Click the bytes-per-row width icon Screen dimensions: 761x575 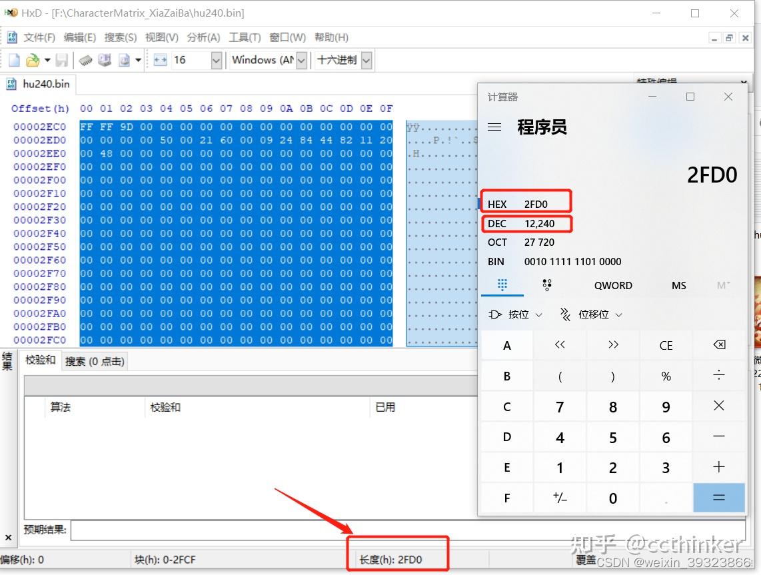click(x=160, y=60)
